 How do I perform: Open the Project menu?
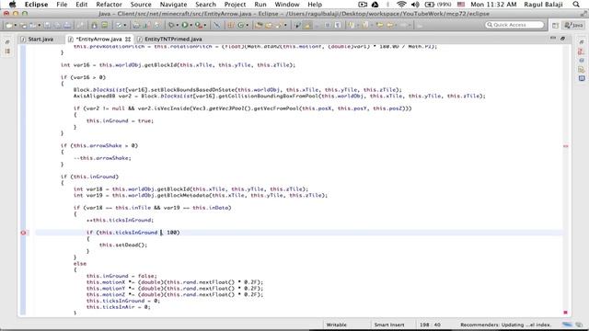235,5
